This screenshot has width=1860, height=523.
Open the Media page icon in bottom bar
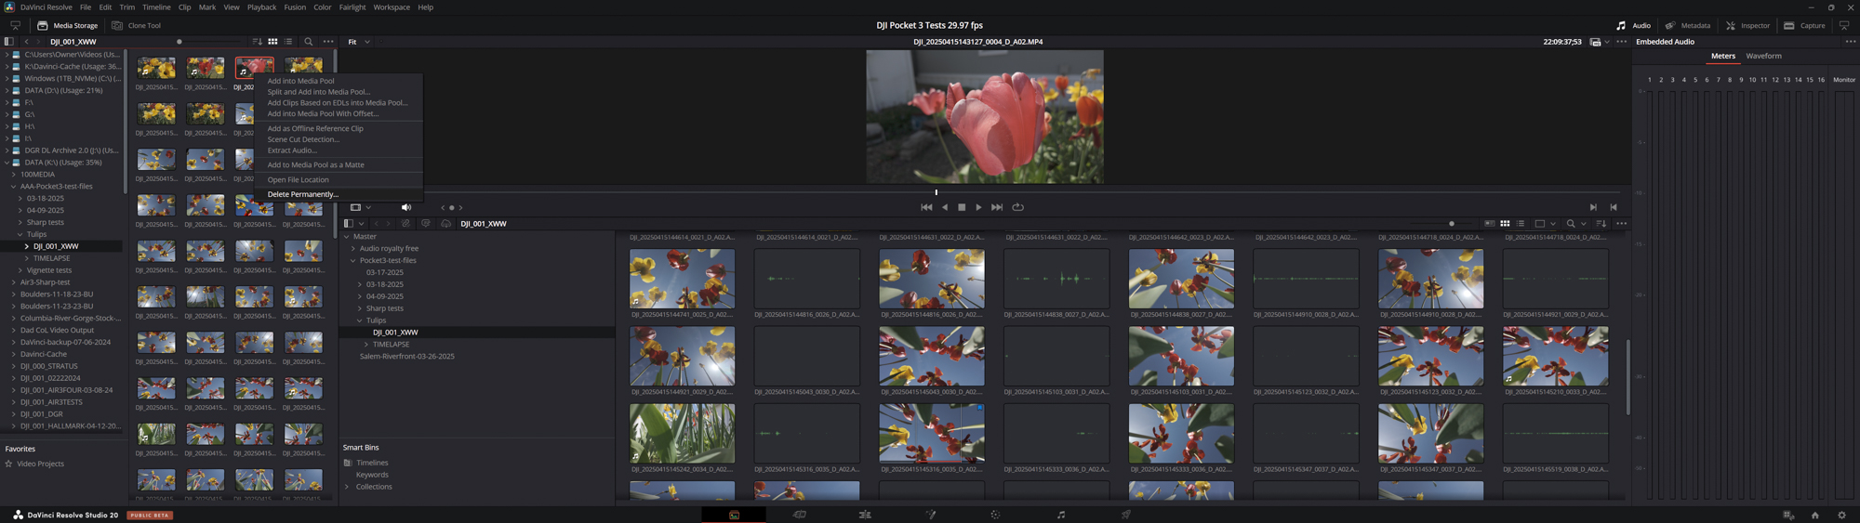tap(734, 515)
